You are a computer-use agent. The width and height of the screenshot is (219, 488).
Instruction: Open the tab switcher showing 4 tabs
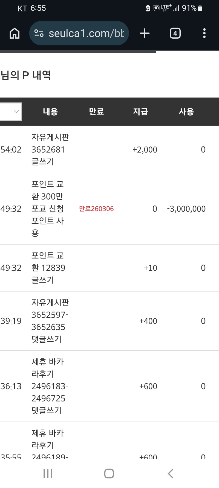[175, 33]
